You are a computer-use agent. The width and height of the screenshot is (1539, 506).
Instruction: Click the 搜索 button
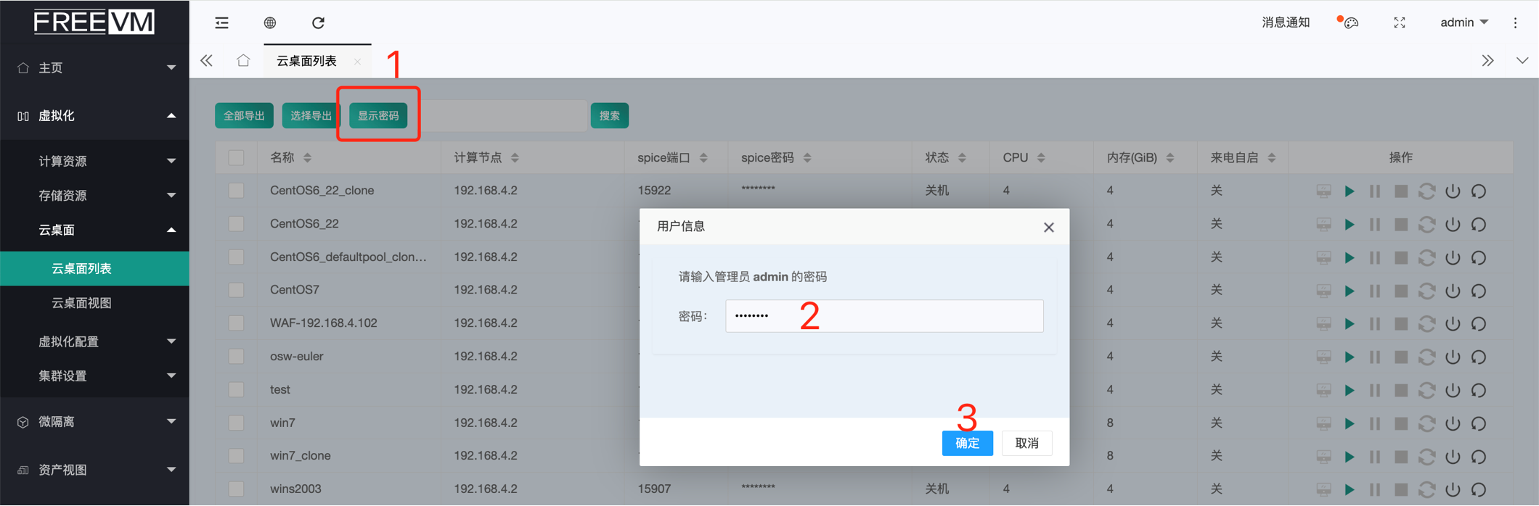tap(610, 116)
